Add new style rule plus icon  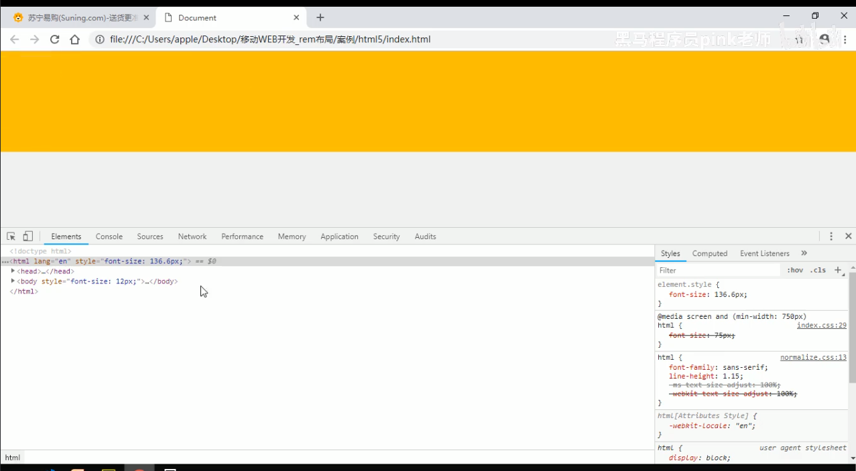click(838, 270)
